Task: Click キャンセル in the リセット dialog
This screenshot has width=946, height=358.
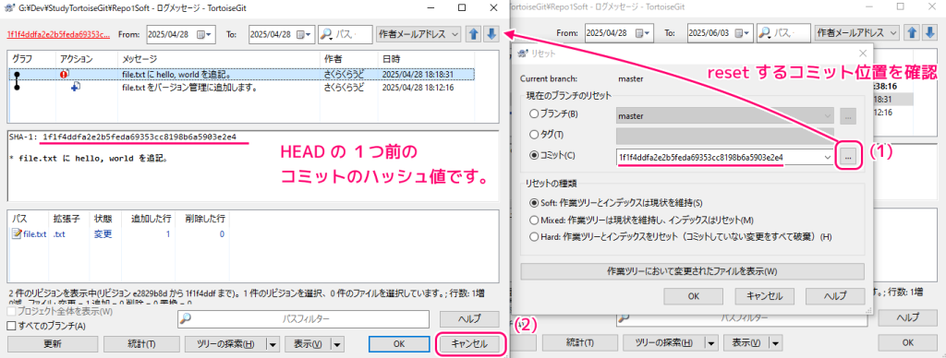Action: 764,296
